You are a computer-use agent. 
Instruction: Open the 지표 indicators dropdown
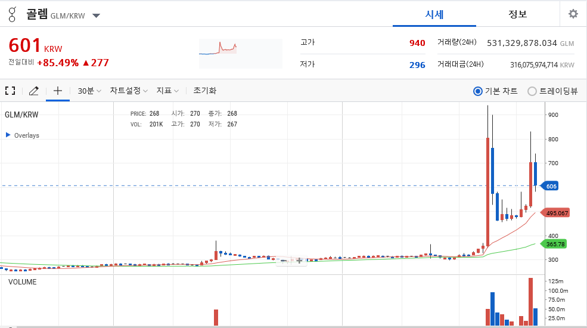click(167, 91)
